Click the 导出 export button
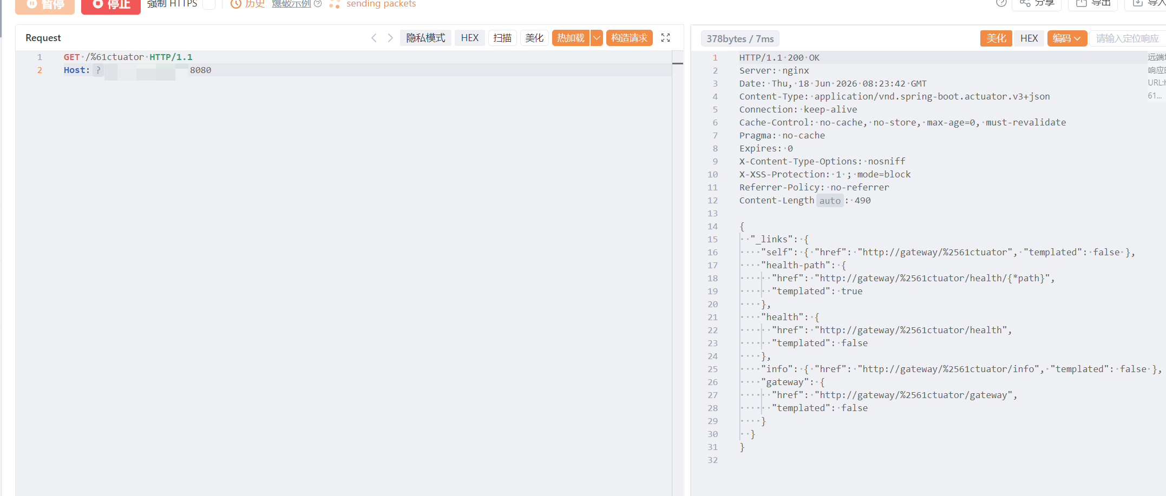 click(1093, 3)
